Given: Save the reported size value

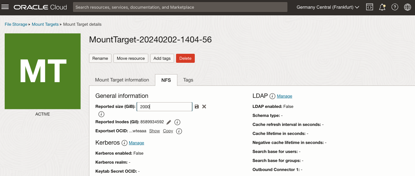Looking at the screenshot, I should pyautogui.click(x=197, y=107).
